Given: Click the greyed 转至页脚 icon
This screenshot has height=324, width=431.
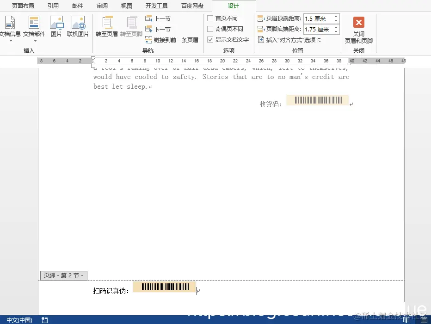Looking at the screenshot, I should click(x=131, y=26).
